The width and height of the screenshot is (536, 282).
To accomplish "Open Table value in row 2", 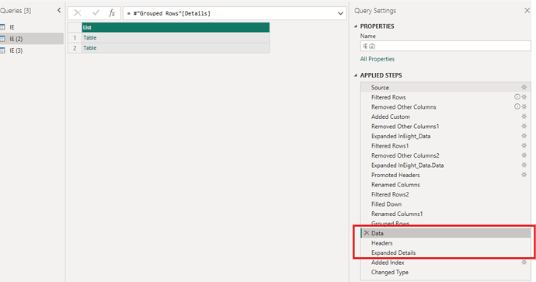I will (x=90, y=48).
